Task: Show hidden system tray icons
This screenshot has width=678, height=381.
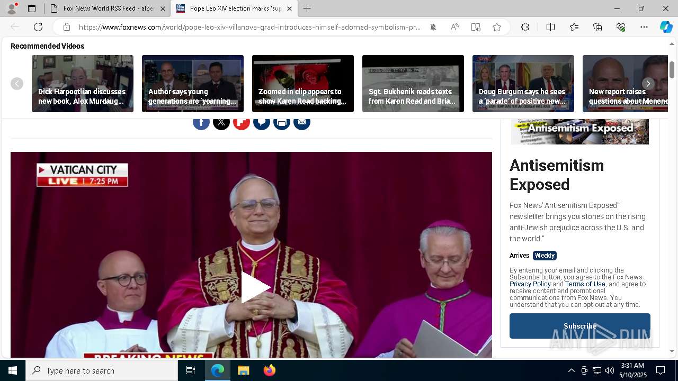Action: pyautogui.click(x=571, y=370)
